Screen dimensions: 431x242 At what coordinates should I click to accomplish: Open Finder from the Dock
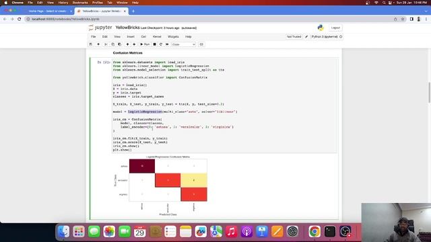[x=63, y=231]
